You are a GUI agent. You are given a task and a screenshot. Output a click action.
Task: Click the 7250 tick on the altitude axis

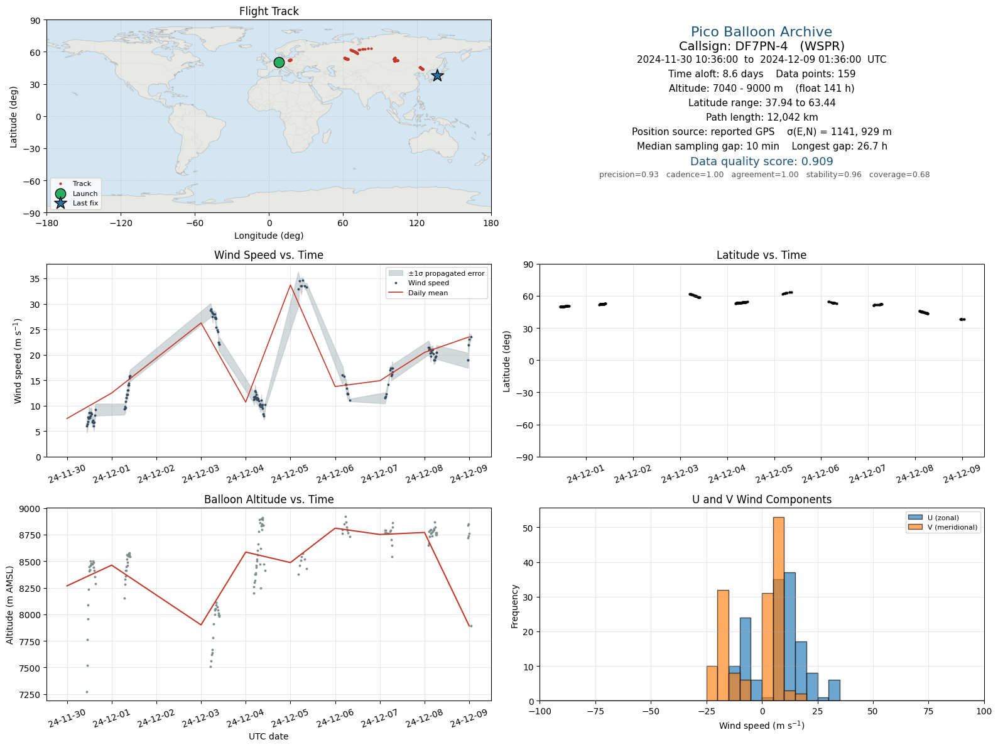pyautogui.click(x=30, y=695)
